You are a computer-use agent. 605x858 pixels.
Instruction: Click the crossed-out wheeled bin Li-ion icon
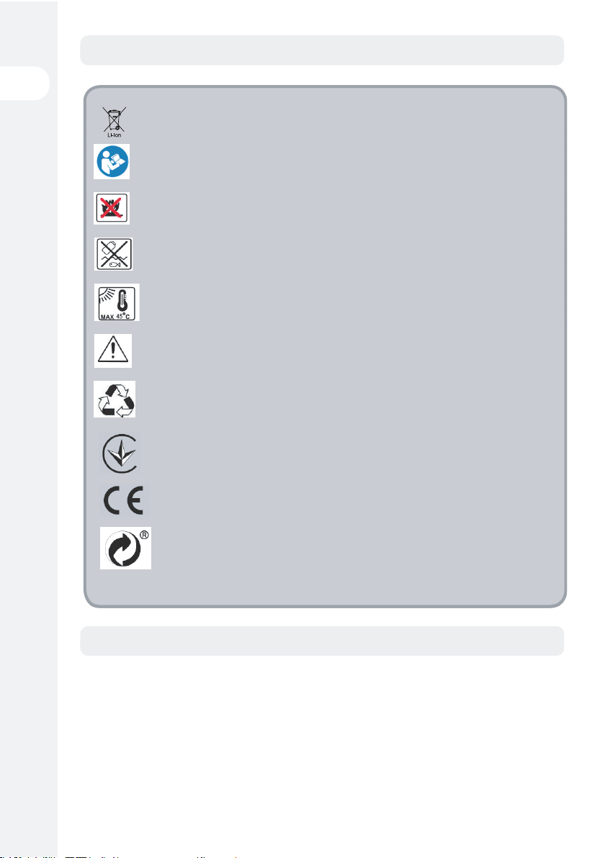coord(114,122)
